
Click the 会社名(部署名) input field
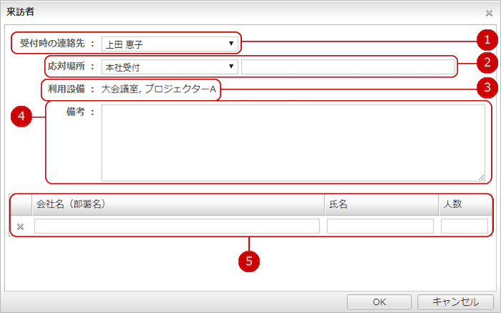177,227
